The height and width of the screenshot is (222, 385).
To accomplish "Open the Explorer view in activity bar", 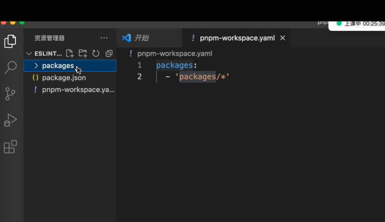I will coord(10,42).
